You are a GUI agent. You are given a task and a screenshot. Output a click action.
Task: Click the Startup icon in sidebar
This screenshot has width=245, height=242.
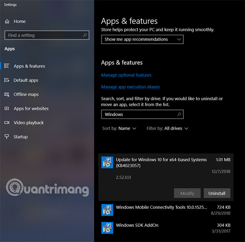pyautogui.click(x=7, y=136)
